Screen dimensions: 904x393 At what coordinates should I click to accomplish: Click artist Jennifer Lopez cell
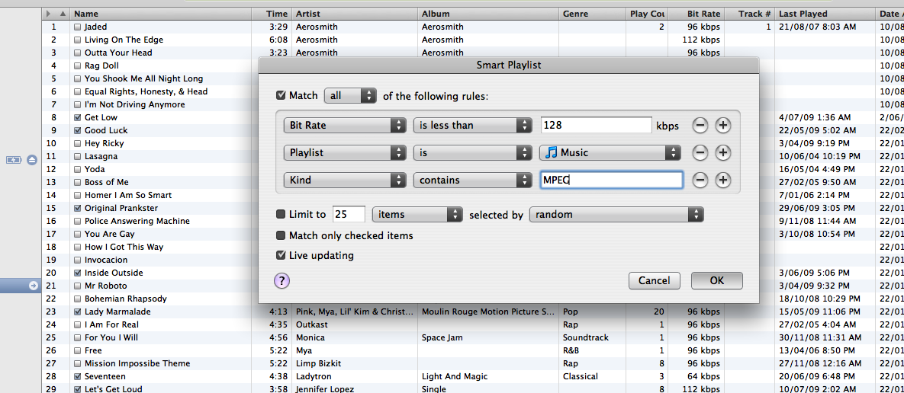[x=325, y=389]
